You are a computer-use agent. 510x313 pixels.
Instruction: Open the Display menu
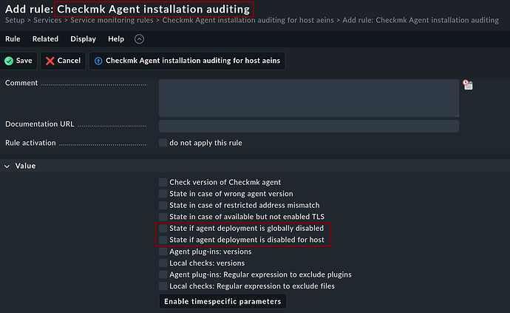[83, 39]
